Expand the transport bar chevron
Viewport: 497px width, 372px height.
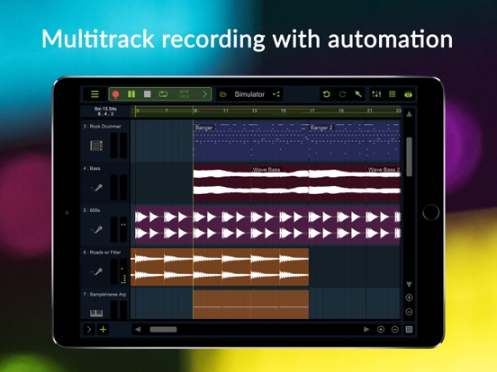204,94
